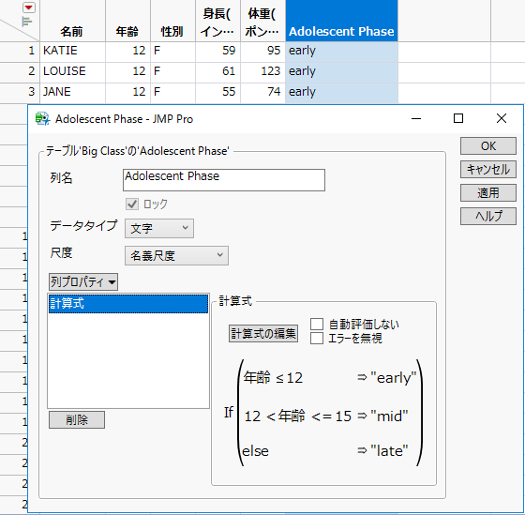Select row number 1 in table
The image size is (525, 515).
coord(20,51)
